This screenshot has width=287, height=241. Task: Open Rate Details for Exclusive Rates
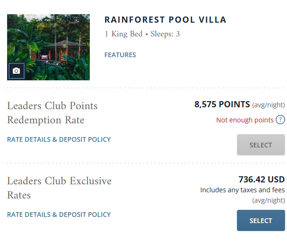click(59, 215)
